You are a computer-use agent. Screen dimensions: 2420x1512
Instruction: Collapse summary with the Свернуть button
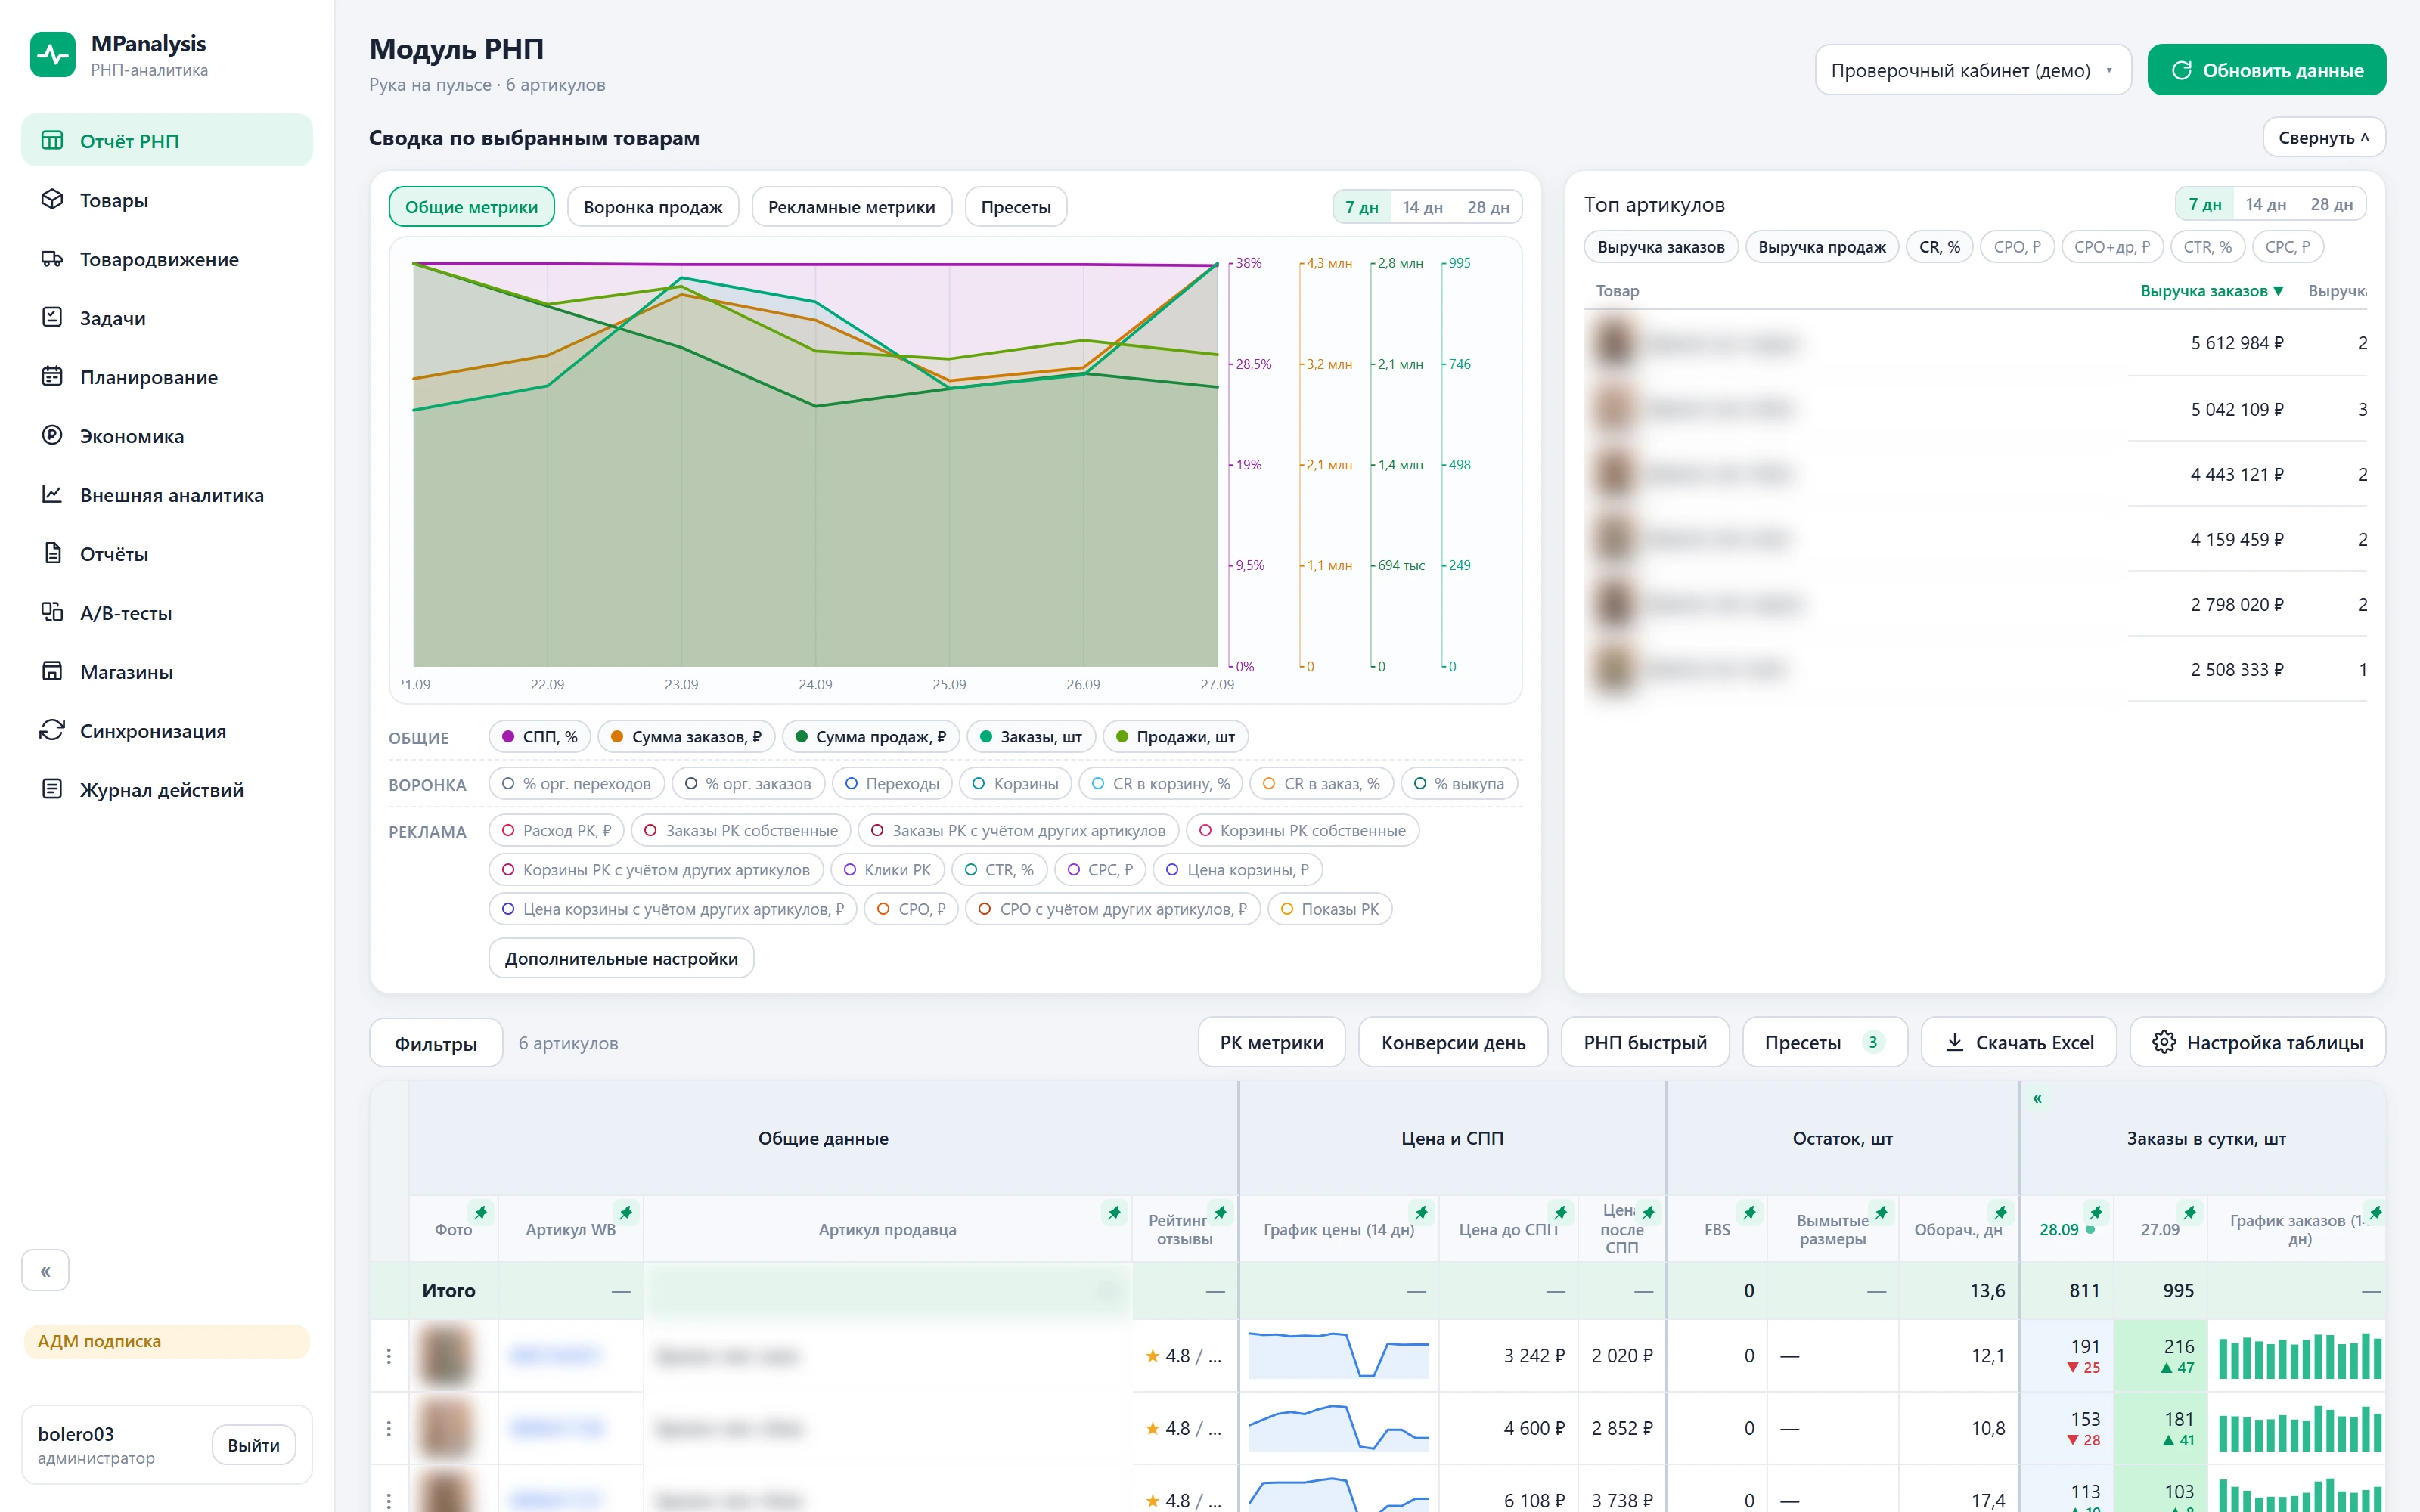pos(2323,137)
